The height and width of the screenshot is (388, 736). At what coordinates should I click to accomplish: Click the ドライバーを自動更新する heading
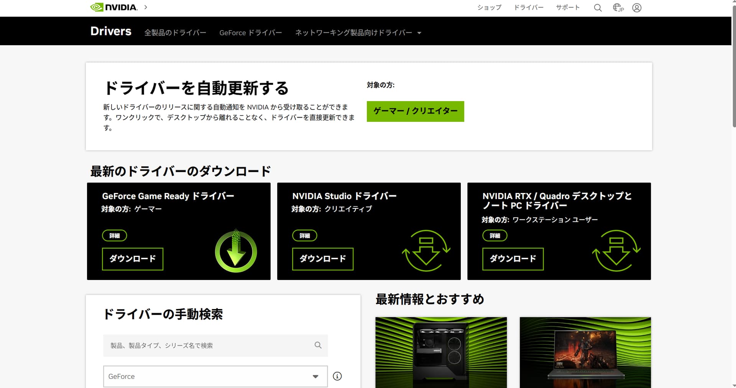(x=196, y=88)
